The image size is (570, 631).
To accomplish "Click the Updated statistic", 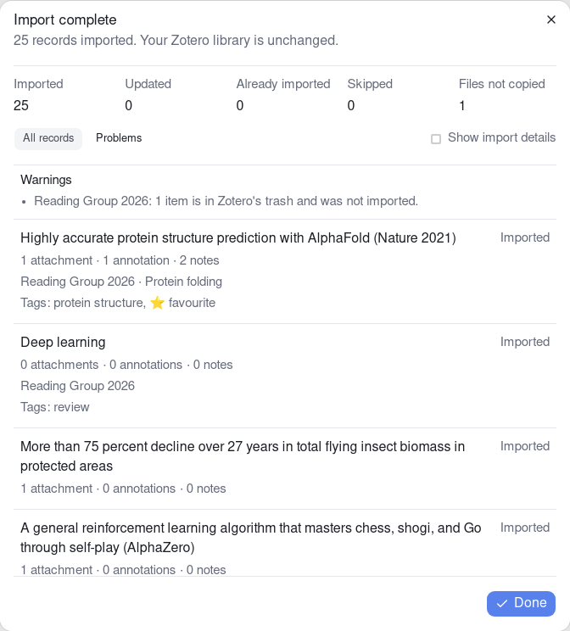I will (x=148, y=95).
